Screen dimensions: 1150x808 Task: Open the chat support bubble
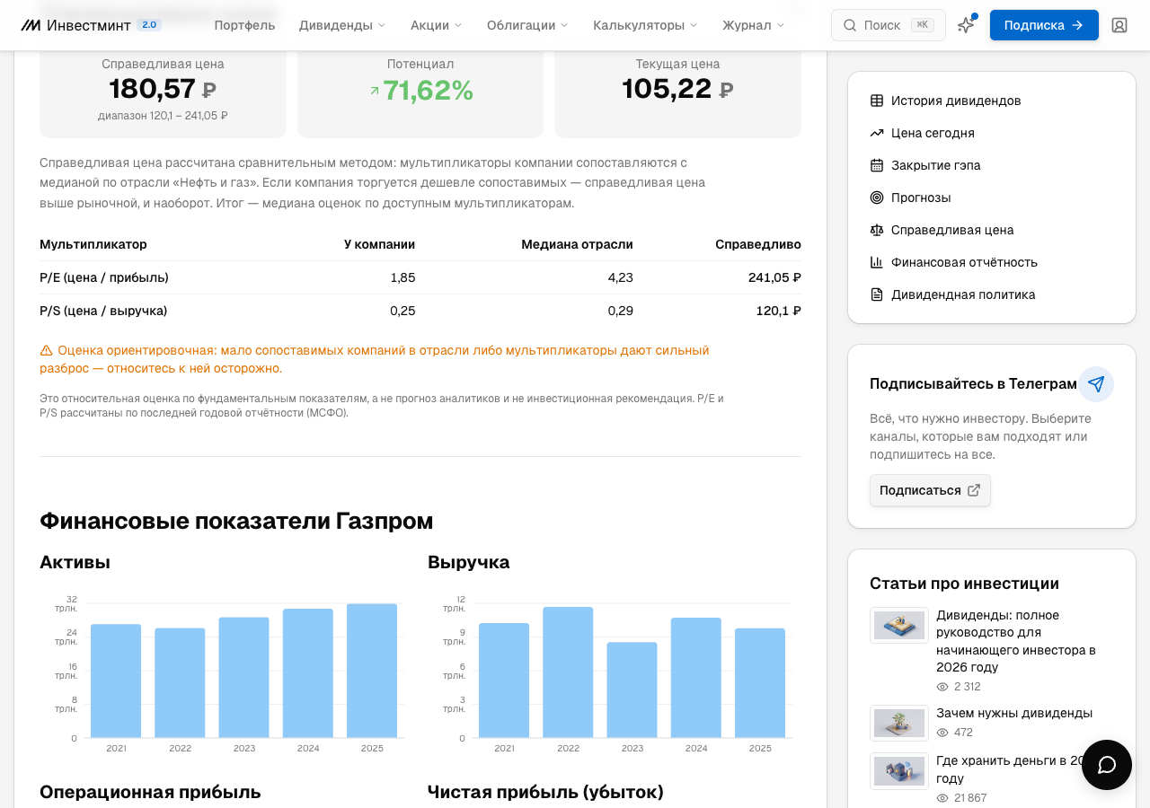pos(1107,765)
